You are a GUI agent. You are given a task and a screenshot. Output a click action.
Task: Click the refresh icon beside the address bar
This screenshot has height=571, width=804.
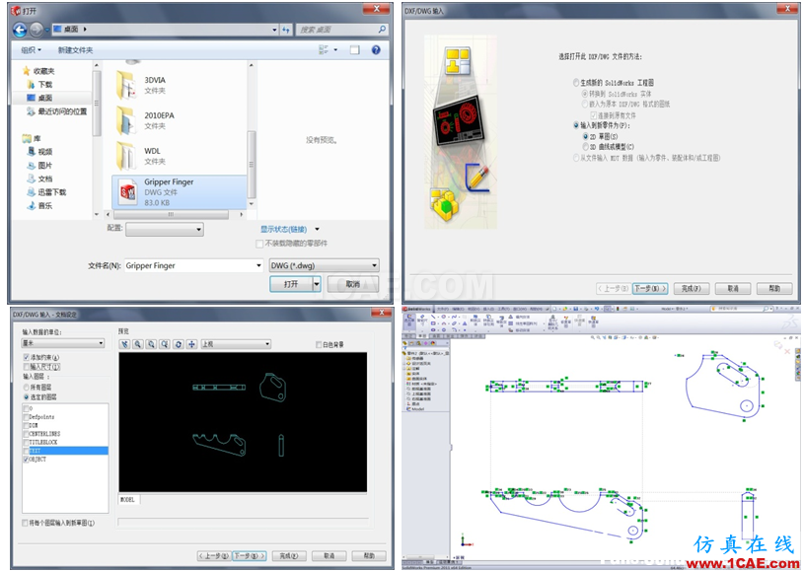coord(286,30)
